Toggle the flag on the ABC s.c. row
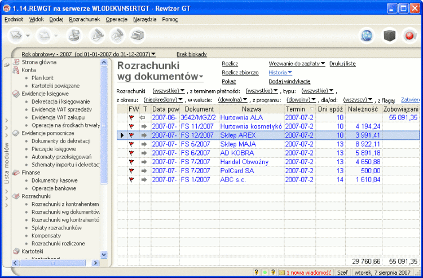 [x=131, y=180]
